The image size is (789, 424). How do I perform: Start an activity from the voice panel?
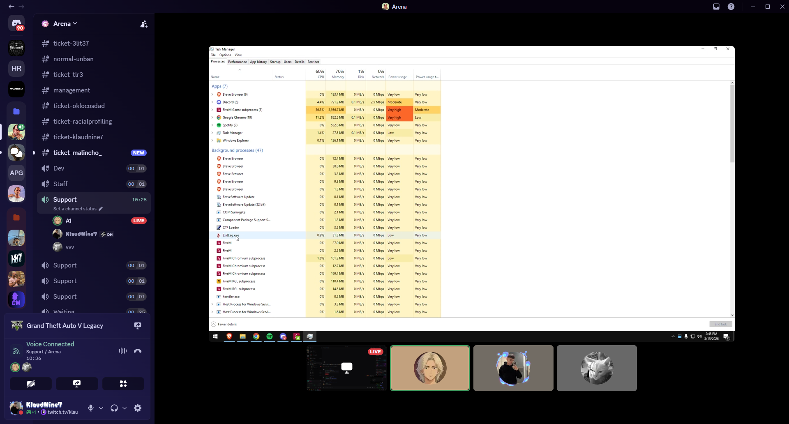pos(123,384)
